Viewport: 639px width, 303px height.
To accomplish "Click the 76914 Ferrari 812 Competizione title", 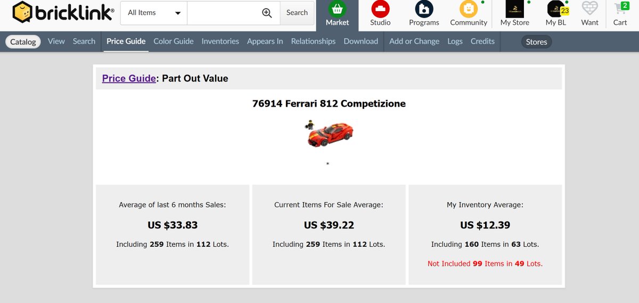I will pos(329,104).
